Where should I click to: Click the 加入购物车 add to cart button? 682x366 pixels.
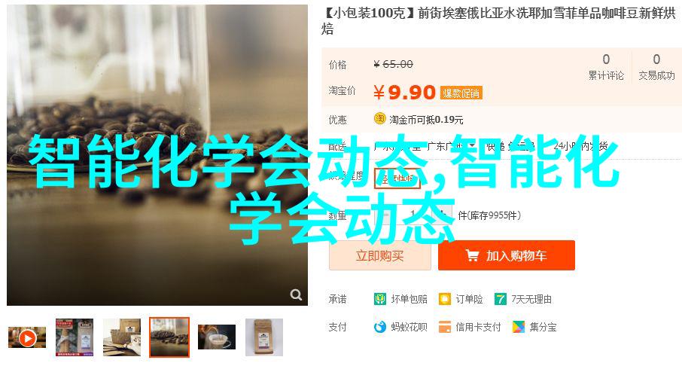pyautogui.click(x=507, y=255)
